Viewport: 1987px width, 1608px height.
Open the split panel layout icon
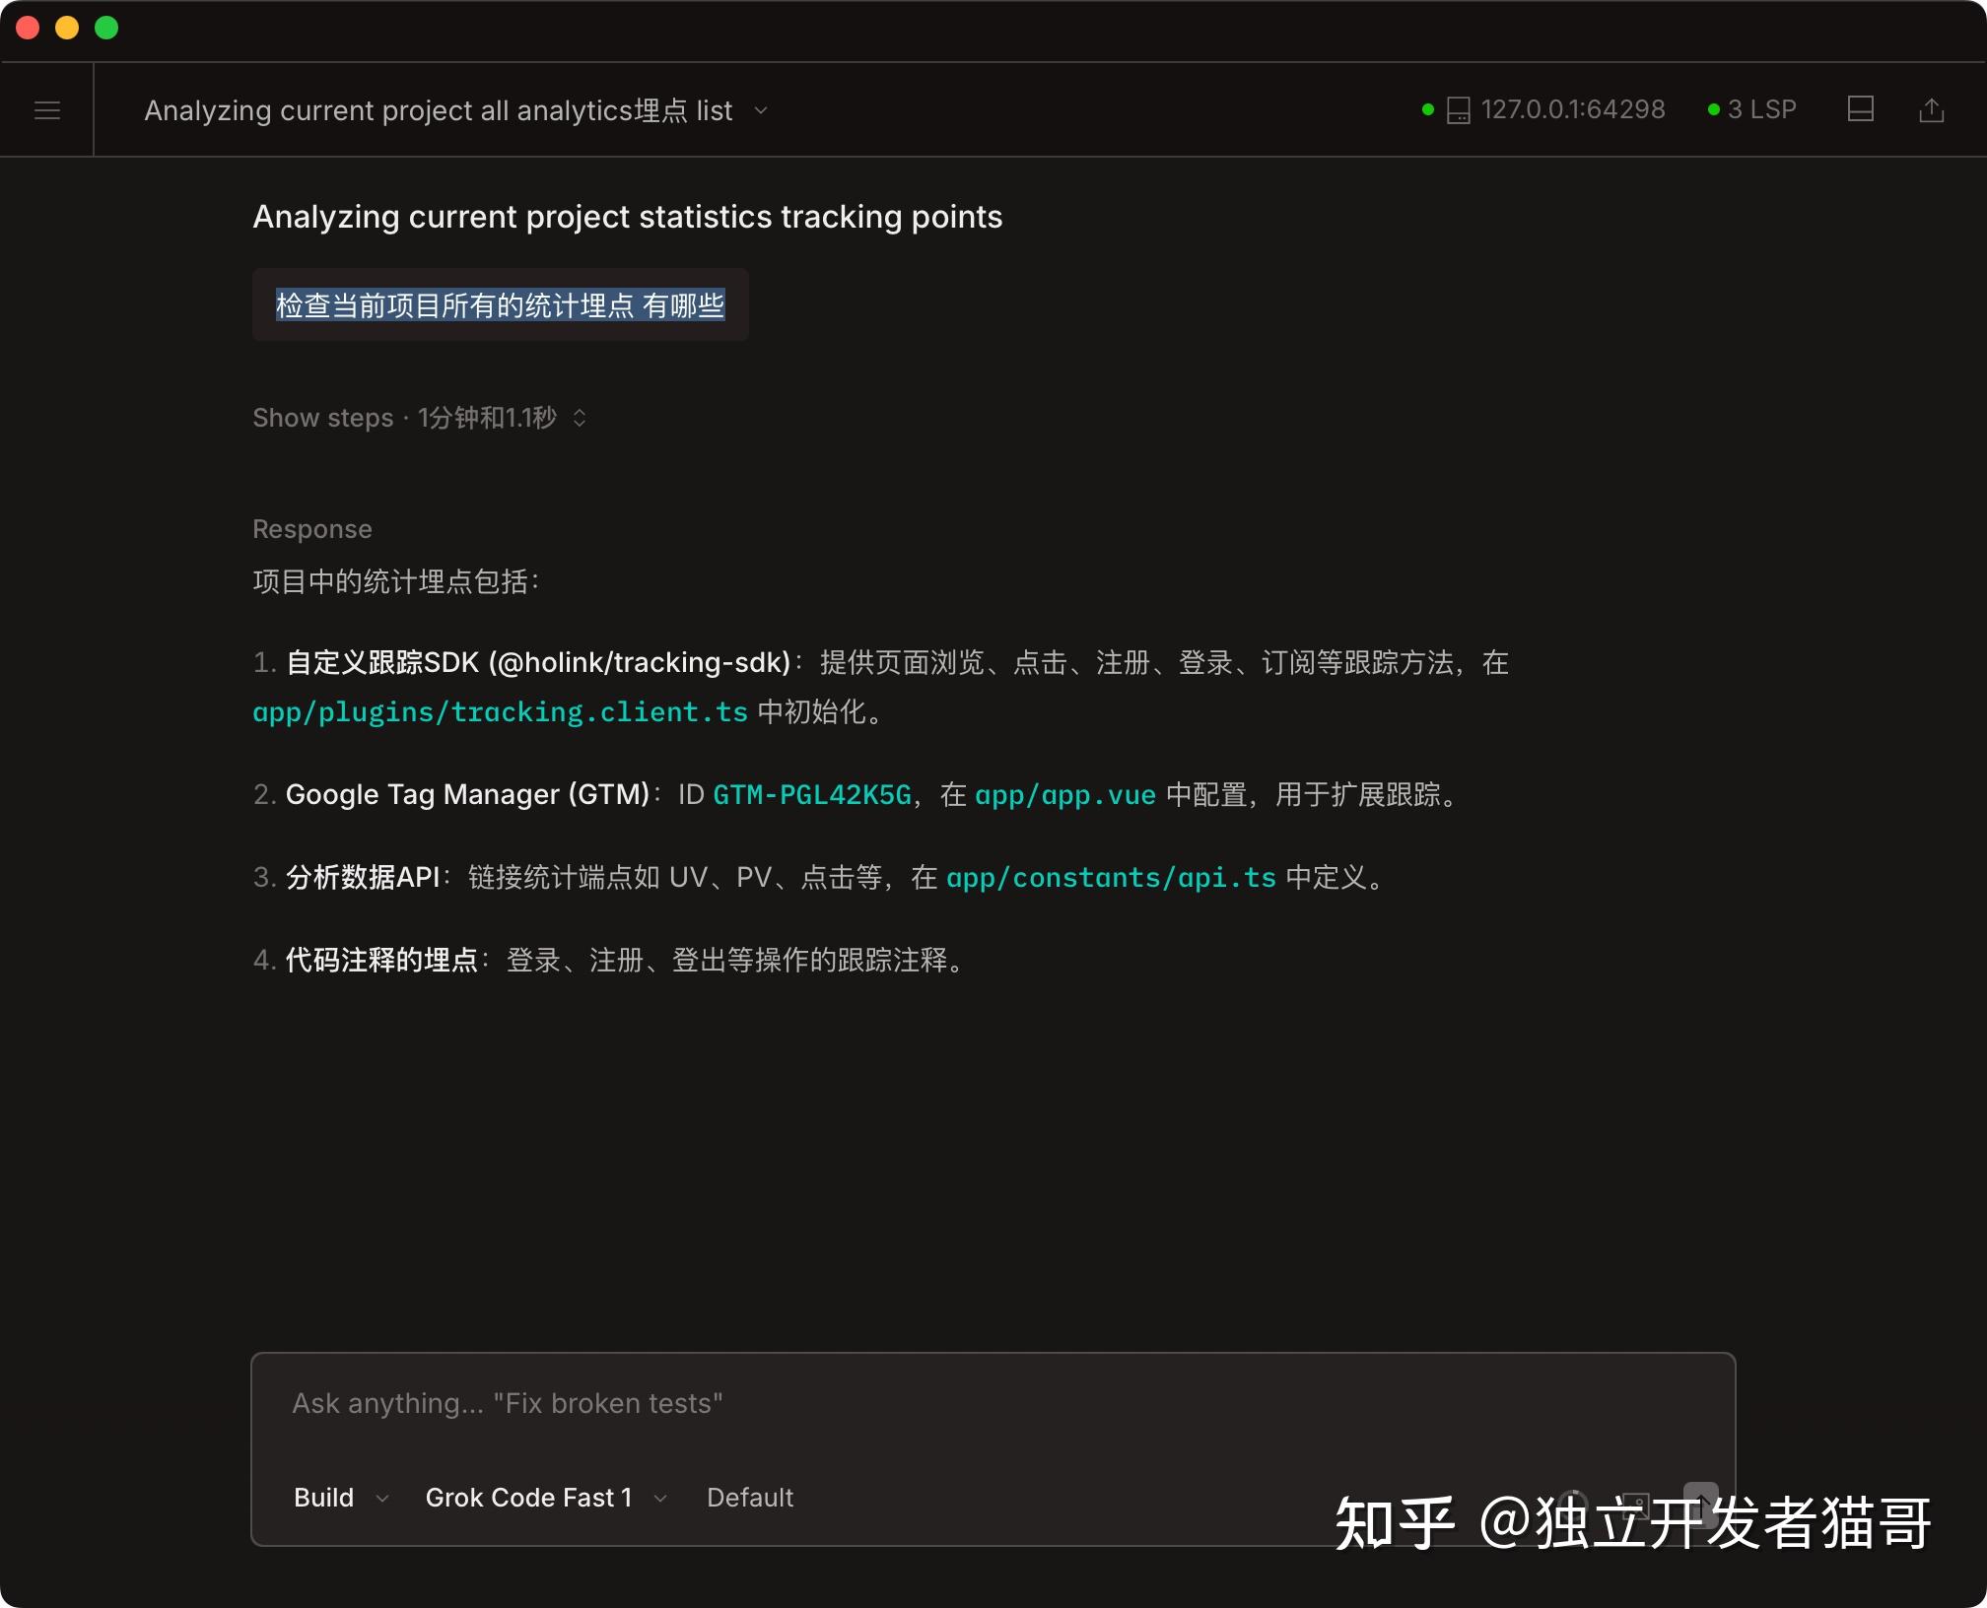(1861, 109)
